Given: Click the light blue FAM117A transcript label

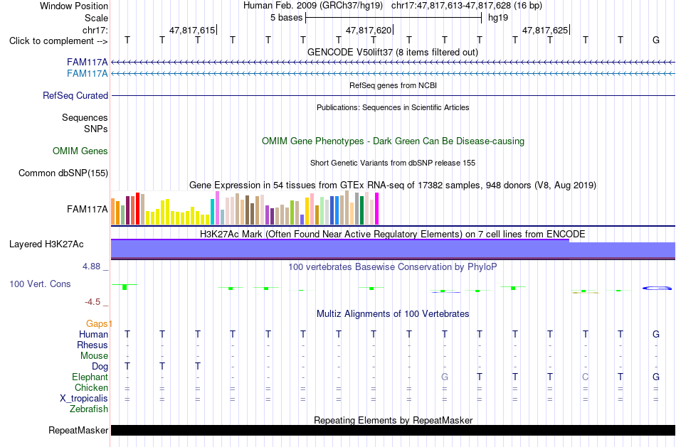Looking at the screenshot, I should point(87,74).
